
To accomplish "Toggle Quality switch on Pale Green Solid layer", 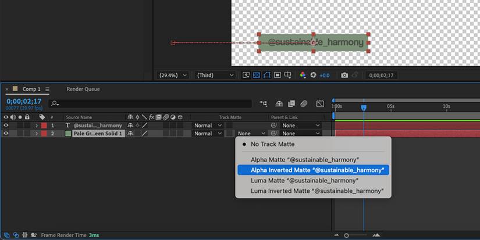I will coord(144,133).
